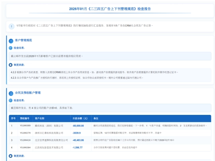The height and width of the screenshot is (161, 215).
Task: Click the magnifier icon under 合同及预收账户管理
Action: 11,100
